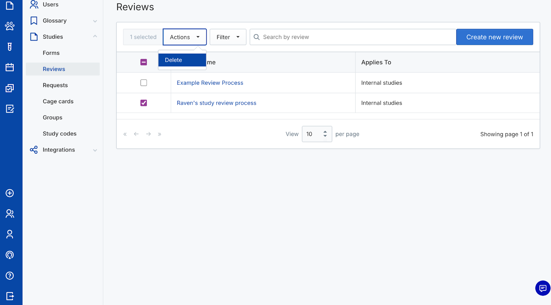
Task: Open the animals paw icon in sidebar
Action: point(10,26)
